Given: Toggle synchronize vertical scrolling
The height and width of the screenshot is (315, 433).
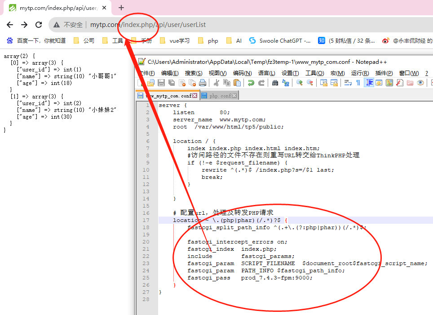Looking at the screenshot, I should [x=324, y=83].
